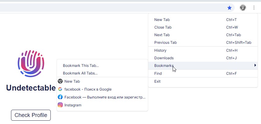Click the Chrome icon beside New Tab bookmark
This screenshot has width=261, height=124.
60,81
